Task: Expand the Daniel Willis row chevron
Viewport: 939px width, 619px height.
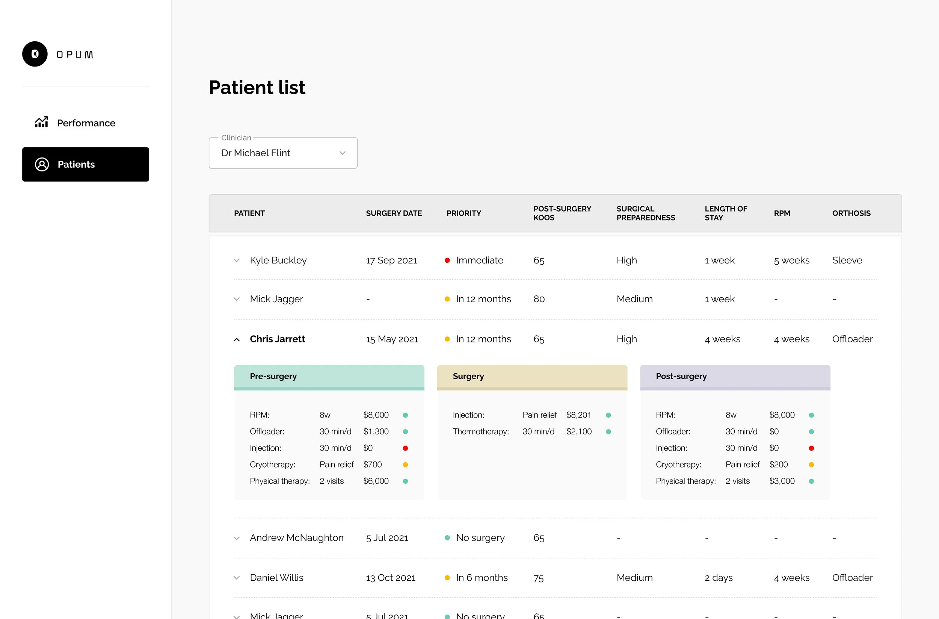Action: click(x=237, y=578)
